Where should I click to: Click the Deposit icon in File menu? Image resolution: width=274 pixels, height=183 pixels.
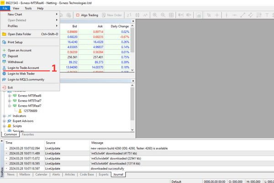tap(4, 56)
